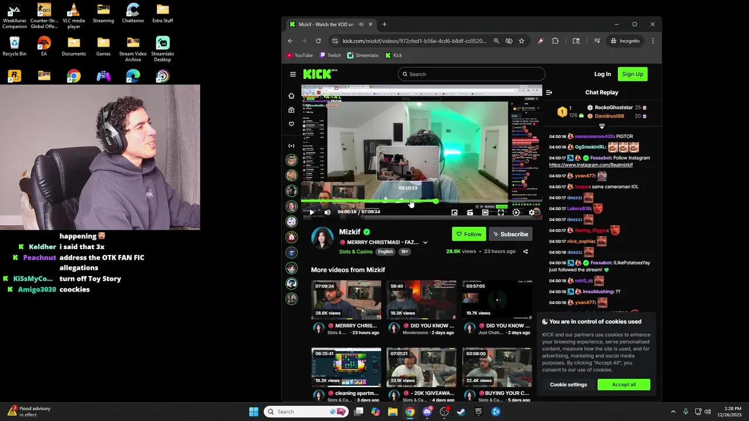
Task: Select the Mizkif VOD browser tab
Action: 331,25
